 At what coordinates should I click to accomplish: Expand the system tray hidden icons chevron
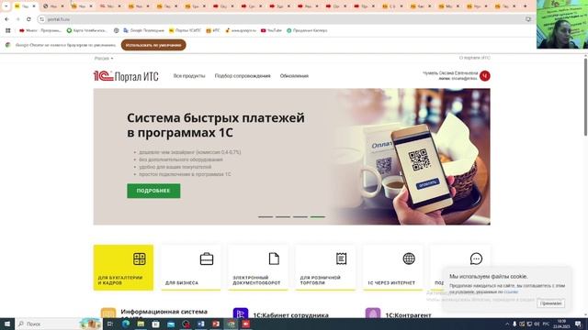[507, 324]
